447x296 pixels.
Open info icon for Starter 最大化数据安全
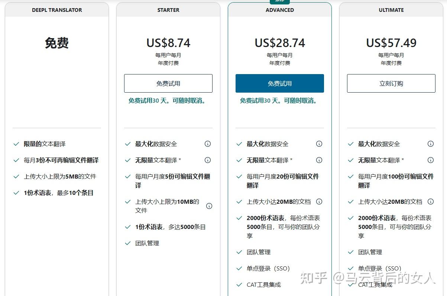(x=208, y=144)
